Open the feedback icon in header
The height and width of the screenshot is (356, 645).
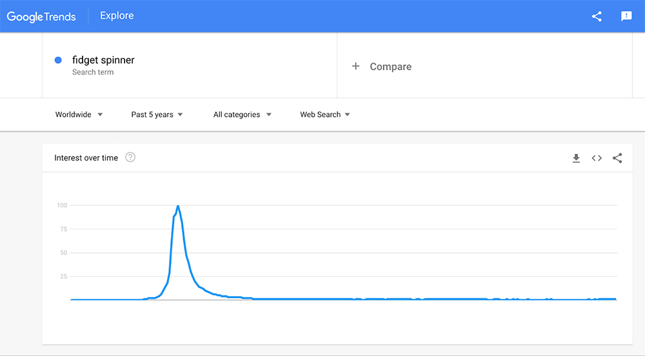coord(626,17)
